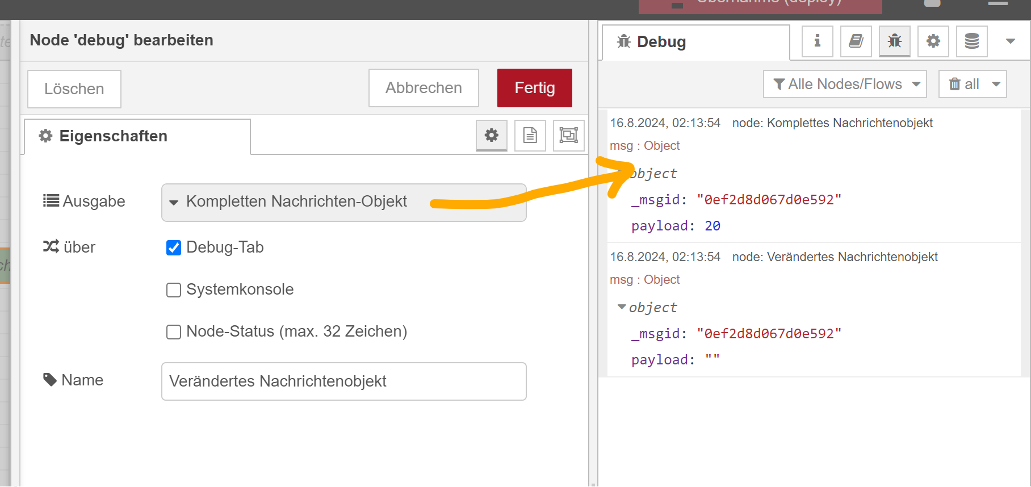Click Abbrechen button

(x=424, y=88)
